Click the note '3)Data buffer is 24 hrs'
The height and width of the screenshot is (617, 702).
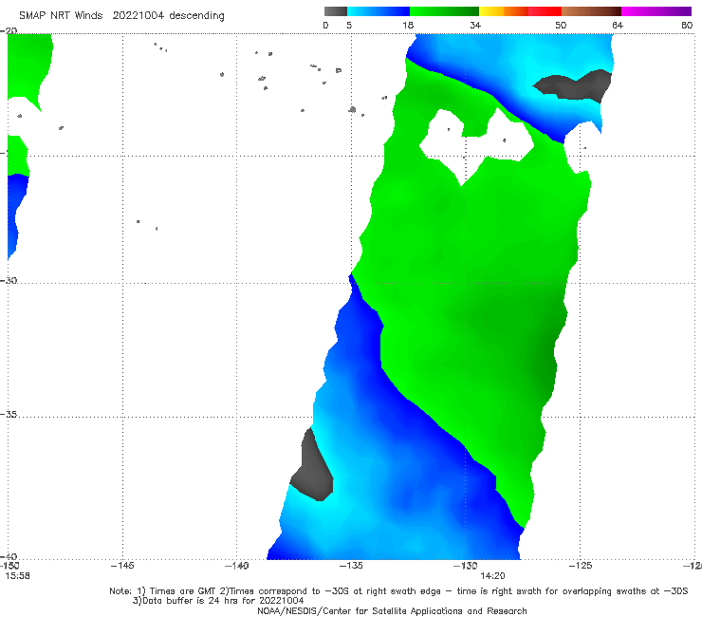tap(218, 601)
